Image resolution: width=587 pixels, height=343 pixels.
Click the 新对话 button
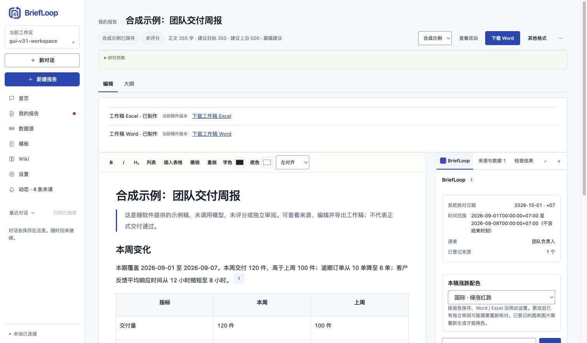coord(42,60)
